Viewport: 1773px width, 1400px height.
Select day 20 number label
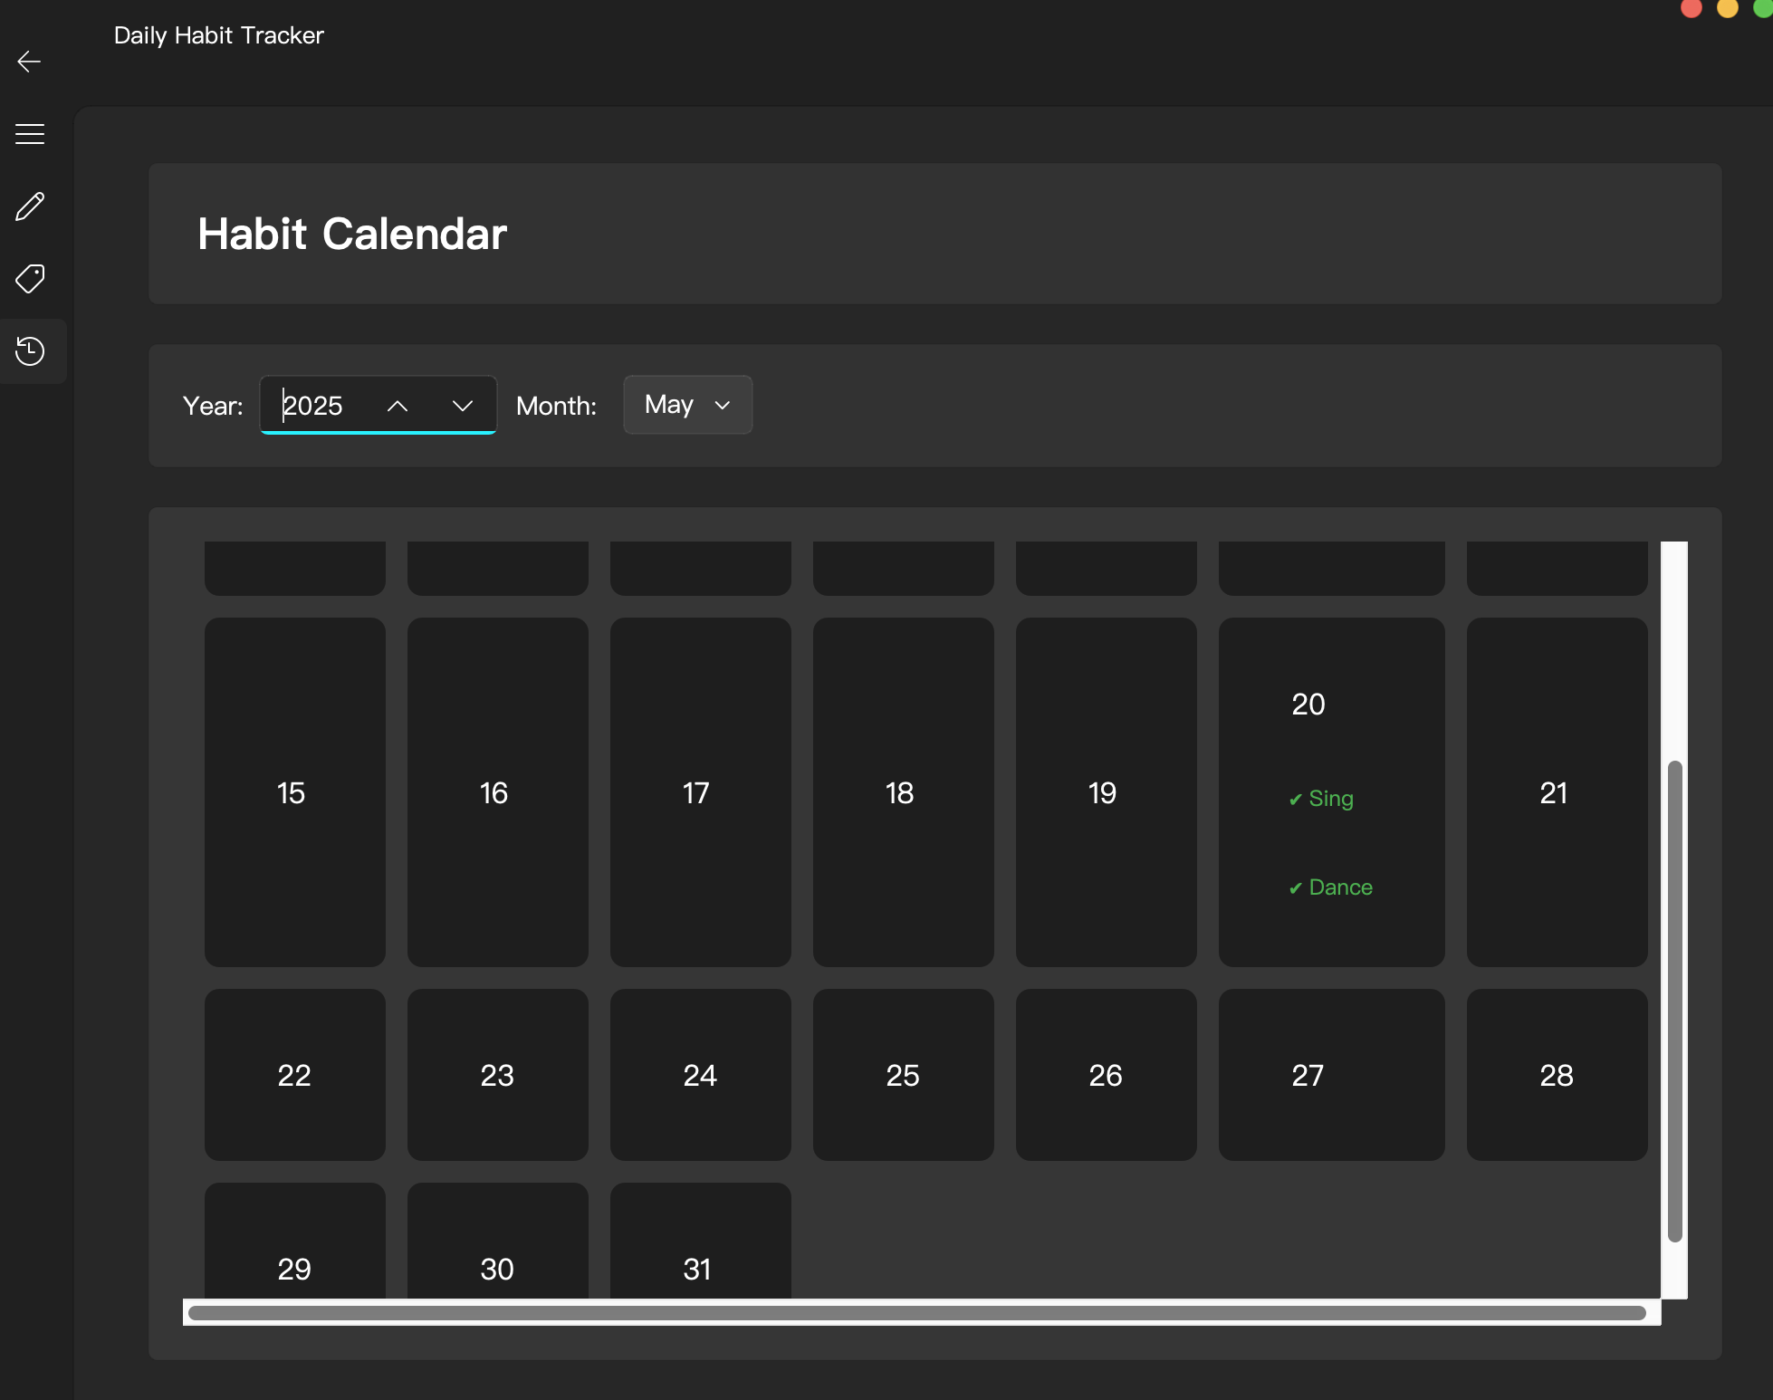1308,705
